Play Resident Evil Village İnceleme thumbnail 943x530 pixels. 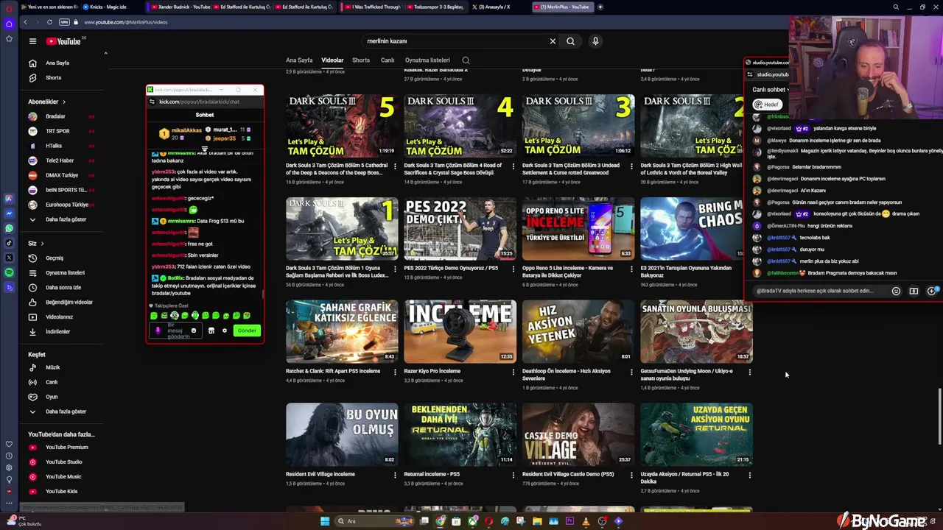(342, 434)
